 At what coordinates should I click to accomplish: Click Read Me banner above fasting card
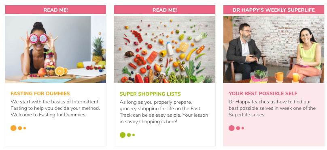(x=55, y=10)
